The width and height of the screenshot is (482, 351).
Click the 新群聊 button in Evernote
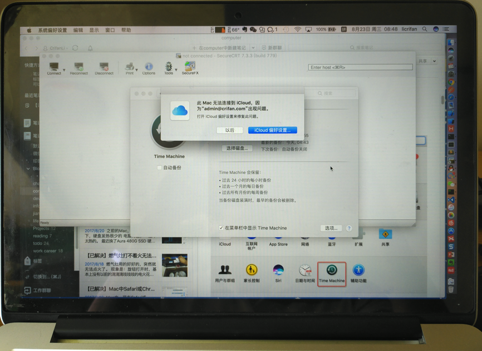(272, 48)
